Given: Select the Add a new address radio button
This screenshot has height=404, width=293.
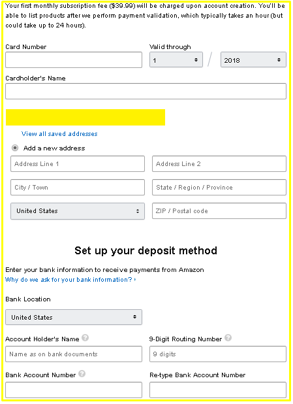Looking at the screenshot, I should pos(15,148).
